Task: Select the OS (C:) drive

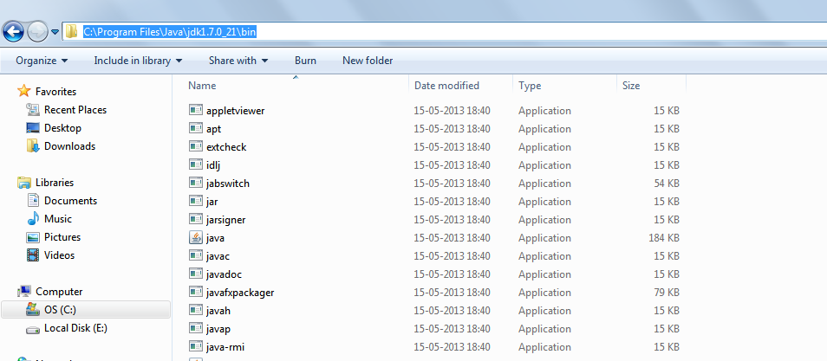Action: click(x=86, y=310)
